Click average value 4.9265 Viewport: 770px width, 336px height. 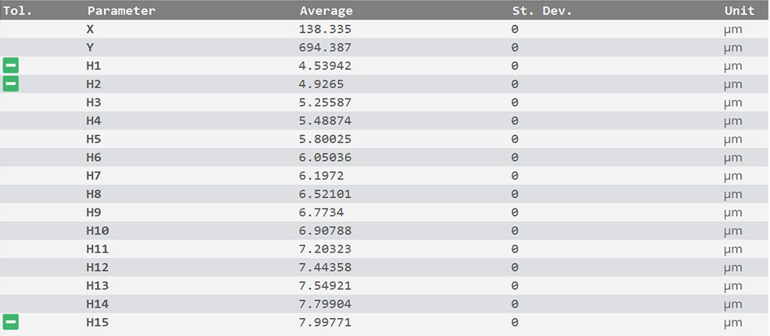point(321,84)
